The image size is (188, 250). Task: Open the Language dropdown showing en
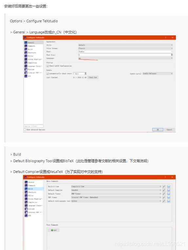(x=125, y=58)
